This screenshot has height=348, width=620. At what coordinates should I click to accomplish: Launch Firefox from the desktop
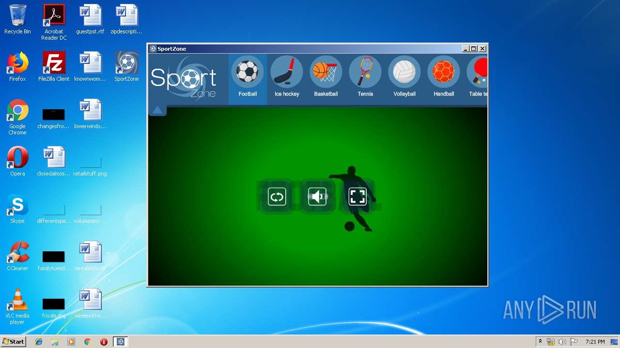tap(17, 67)
